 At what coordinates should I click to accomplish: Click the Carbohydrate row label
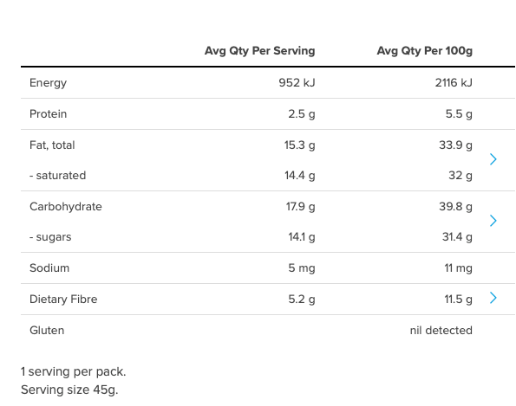point(66,207)
